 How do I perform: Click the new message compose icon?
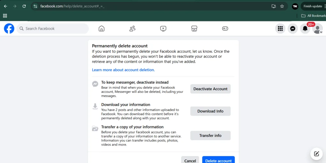tap(316, 154)
